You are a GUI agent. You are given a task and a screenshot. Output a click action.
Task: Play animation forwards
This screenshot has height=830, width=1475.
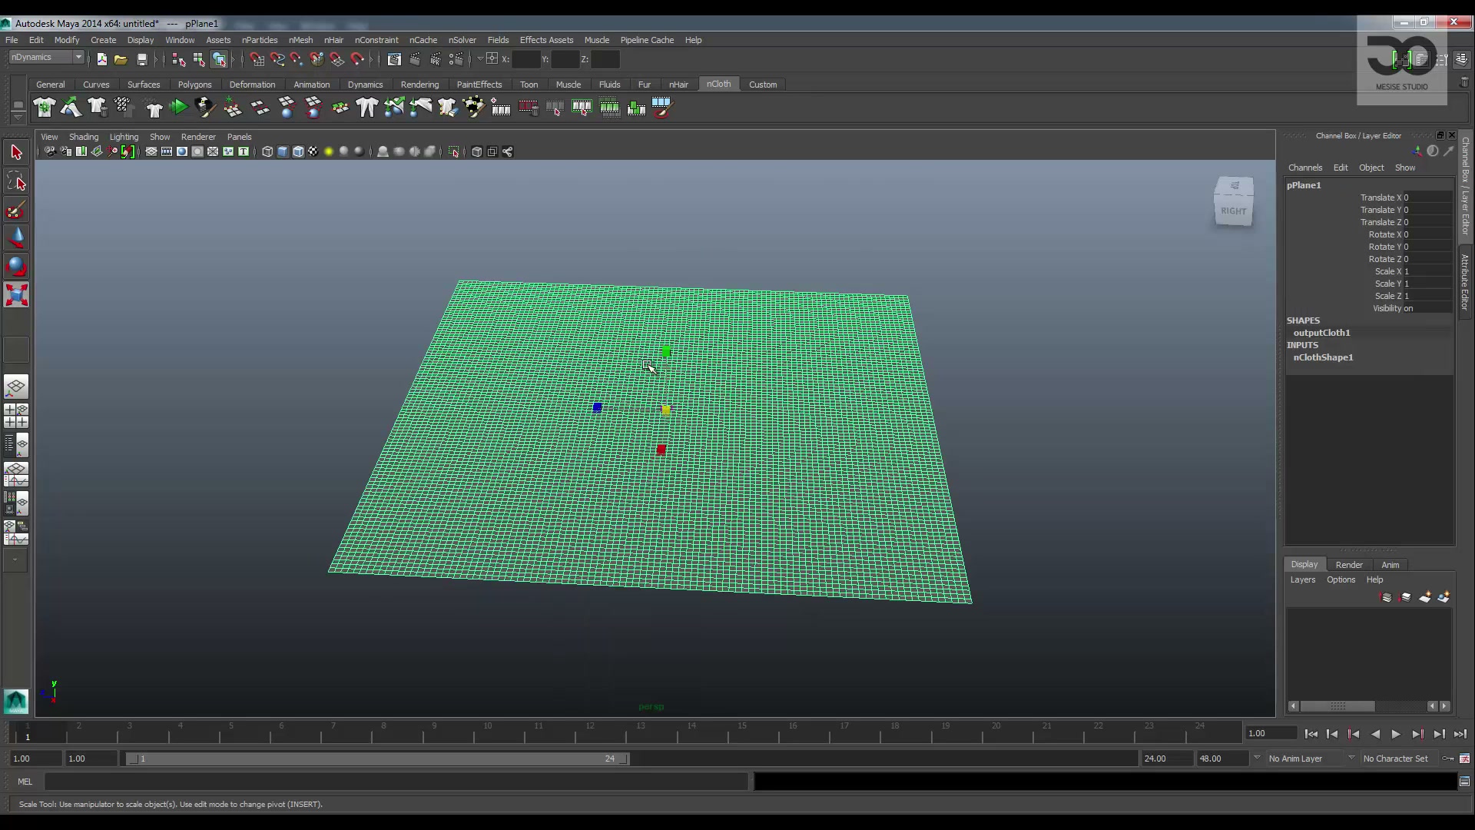pos(1396,734)
